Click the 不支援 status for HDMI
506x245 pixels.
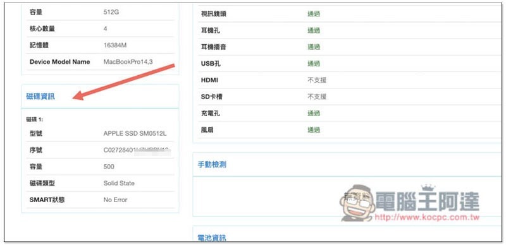pyautogui.click(x=317, y=80)
